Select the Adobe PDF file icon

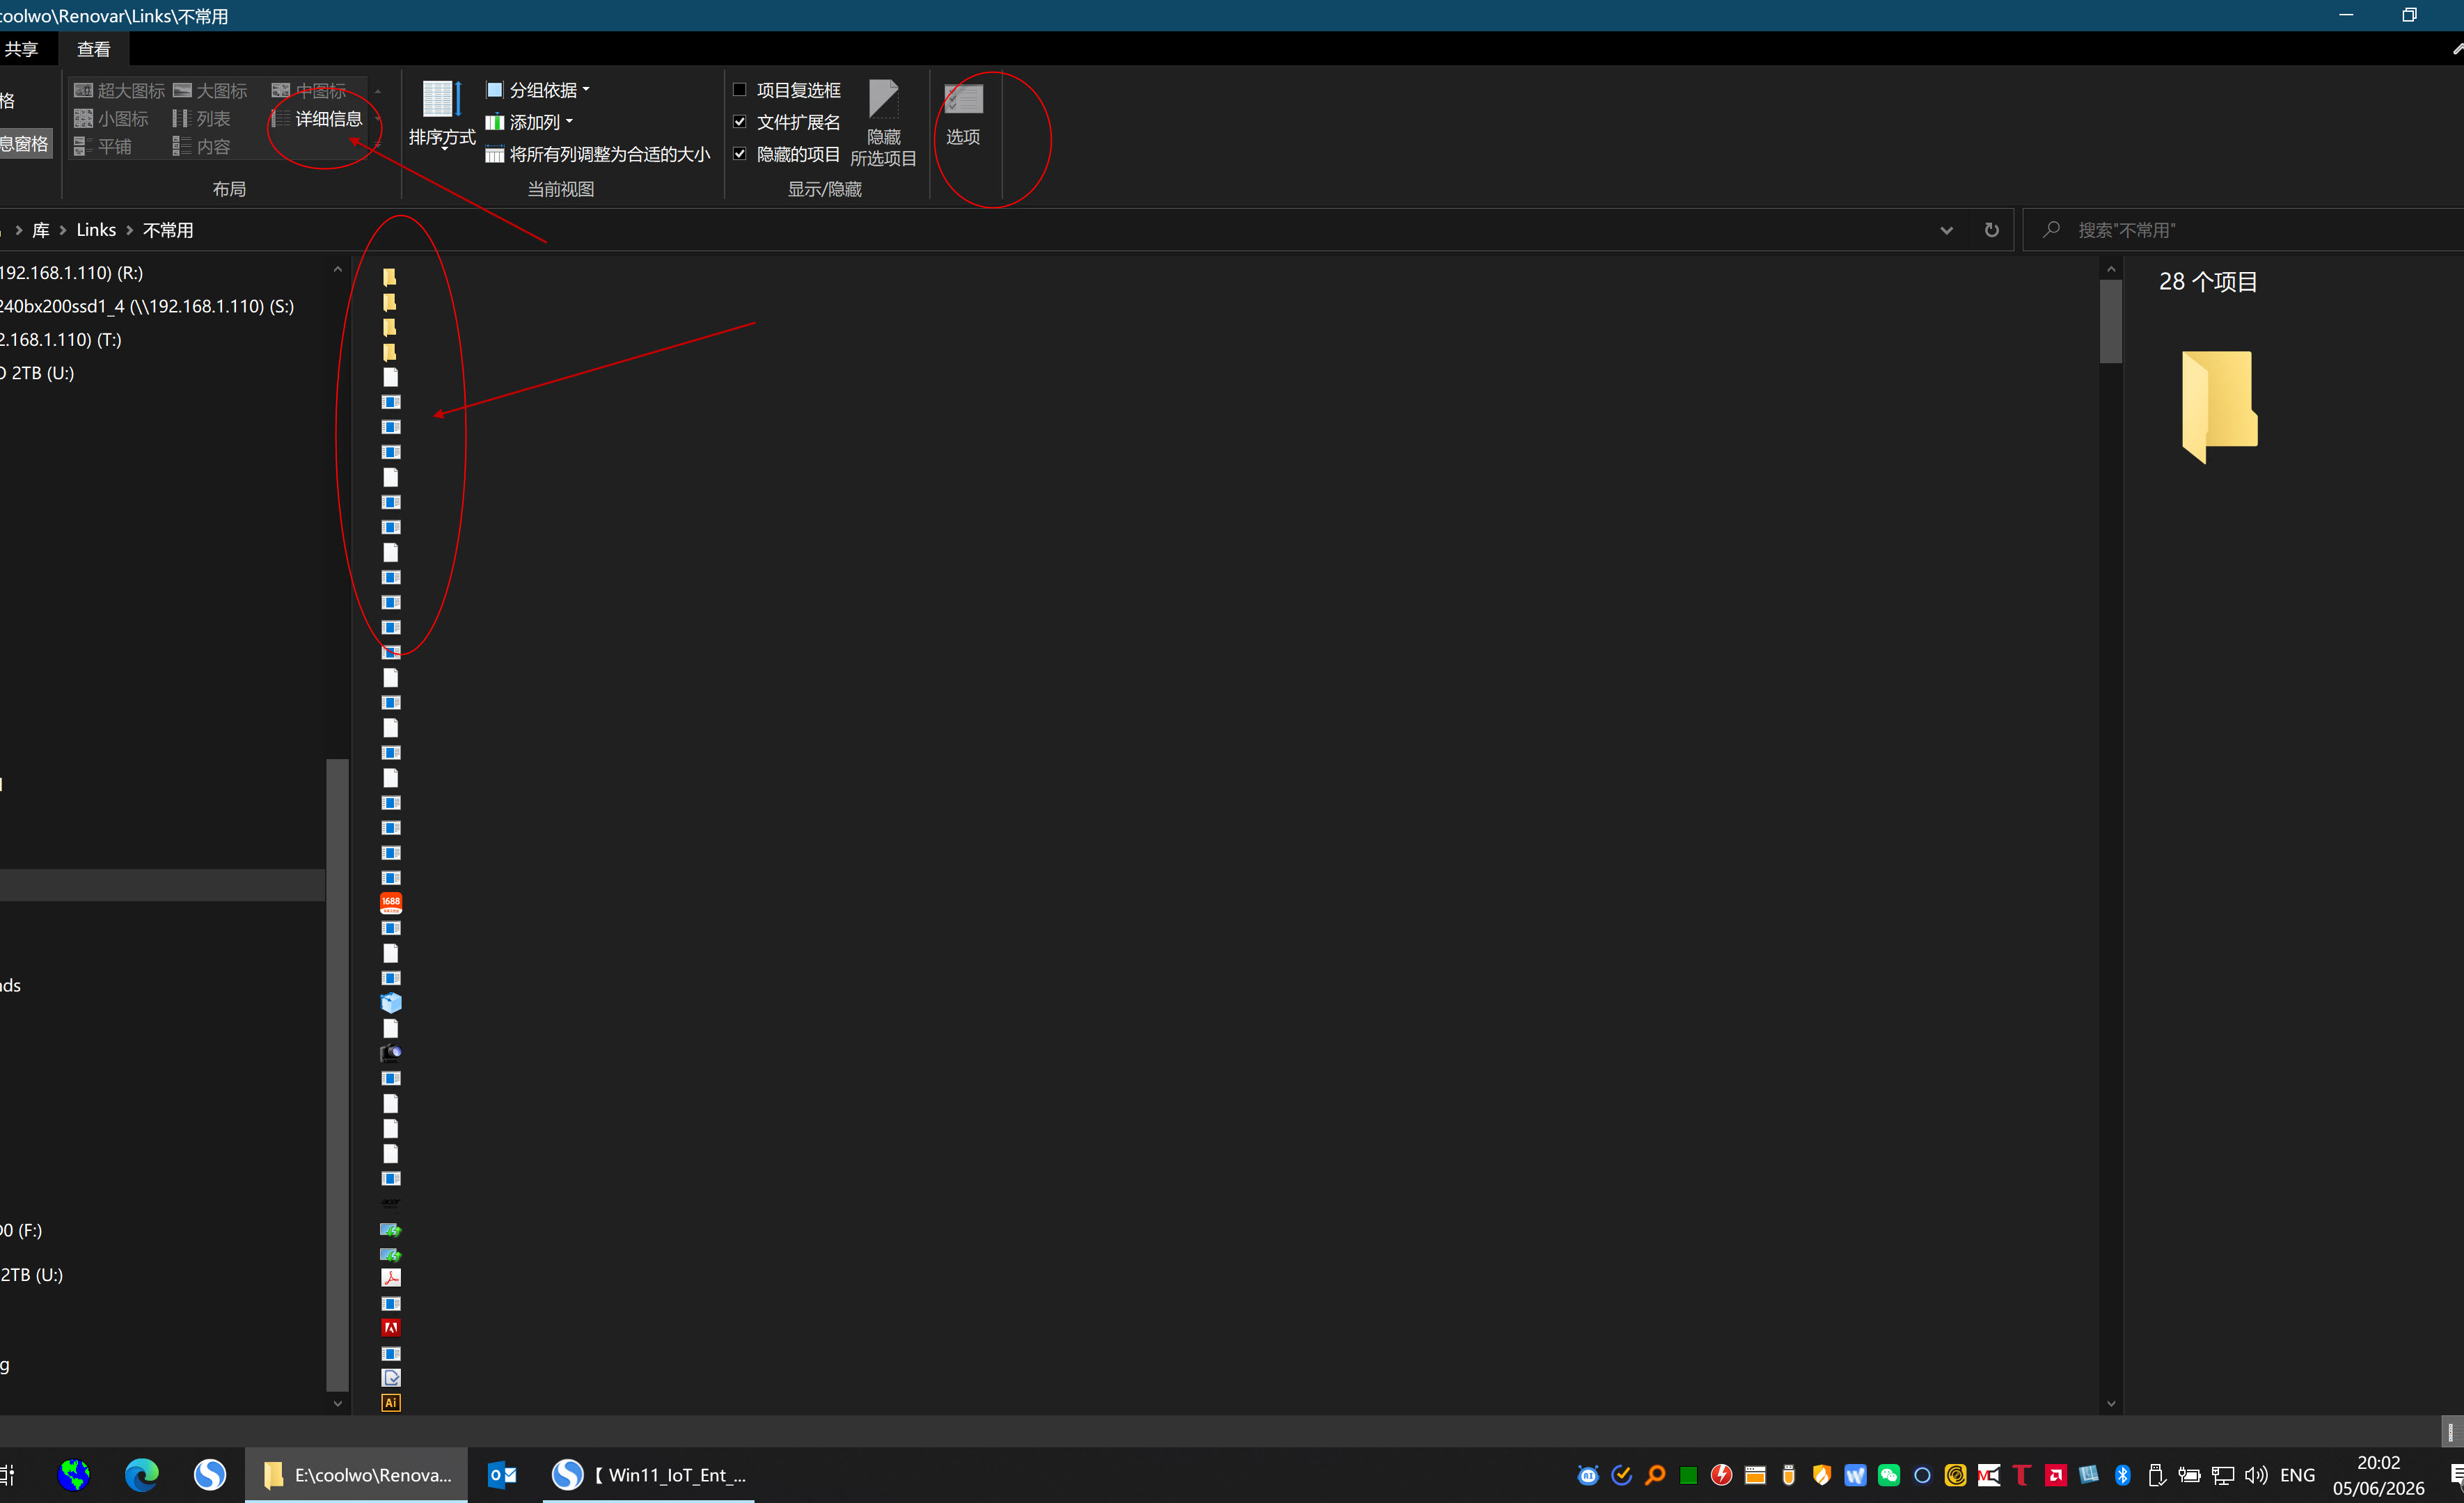coord(391,1278)
